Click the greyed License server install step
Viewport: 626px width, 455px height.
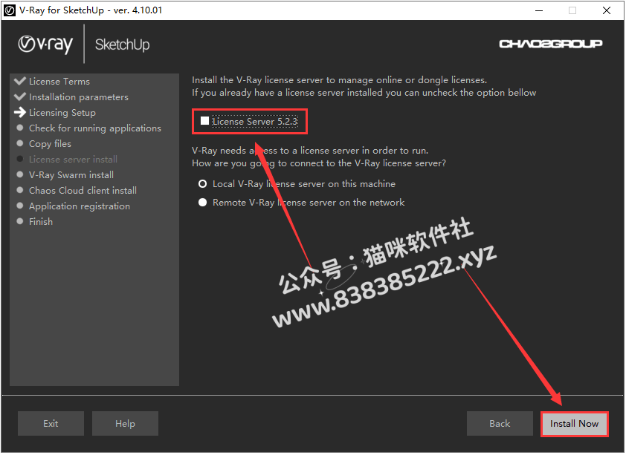pos(73,160)
